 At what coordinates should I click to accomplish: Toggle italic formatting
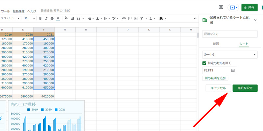pyautogui.click(x=46, y=18)
